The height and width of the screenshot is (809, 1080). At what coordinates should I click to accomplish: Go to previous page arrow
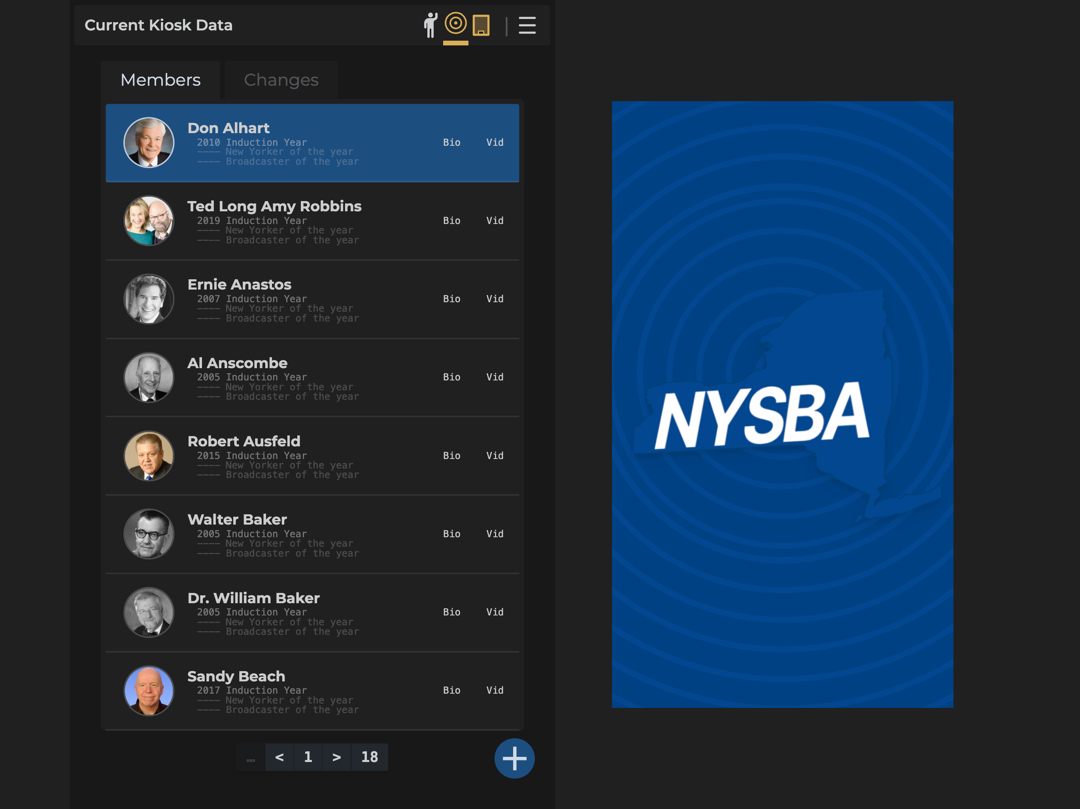pyautogui.click(x=279, y=757)
